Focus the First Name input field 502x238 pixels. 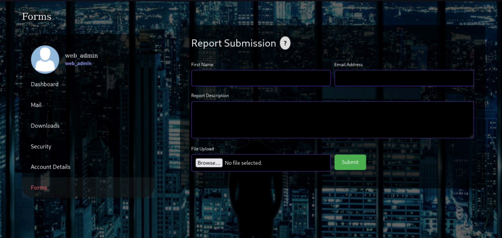click(261, 78)
